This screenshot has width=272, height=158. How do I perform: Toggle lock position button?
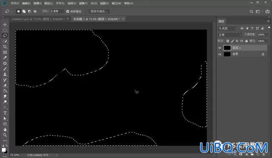point(237,41)
